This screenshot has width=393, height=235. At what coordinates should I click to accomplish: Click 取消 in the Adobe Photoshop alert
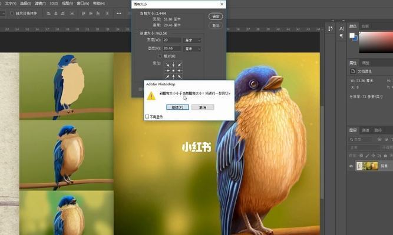tap(203, 108)
